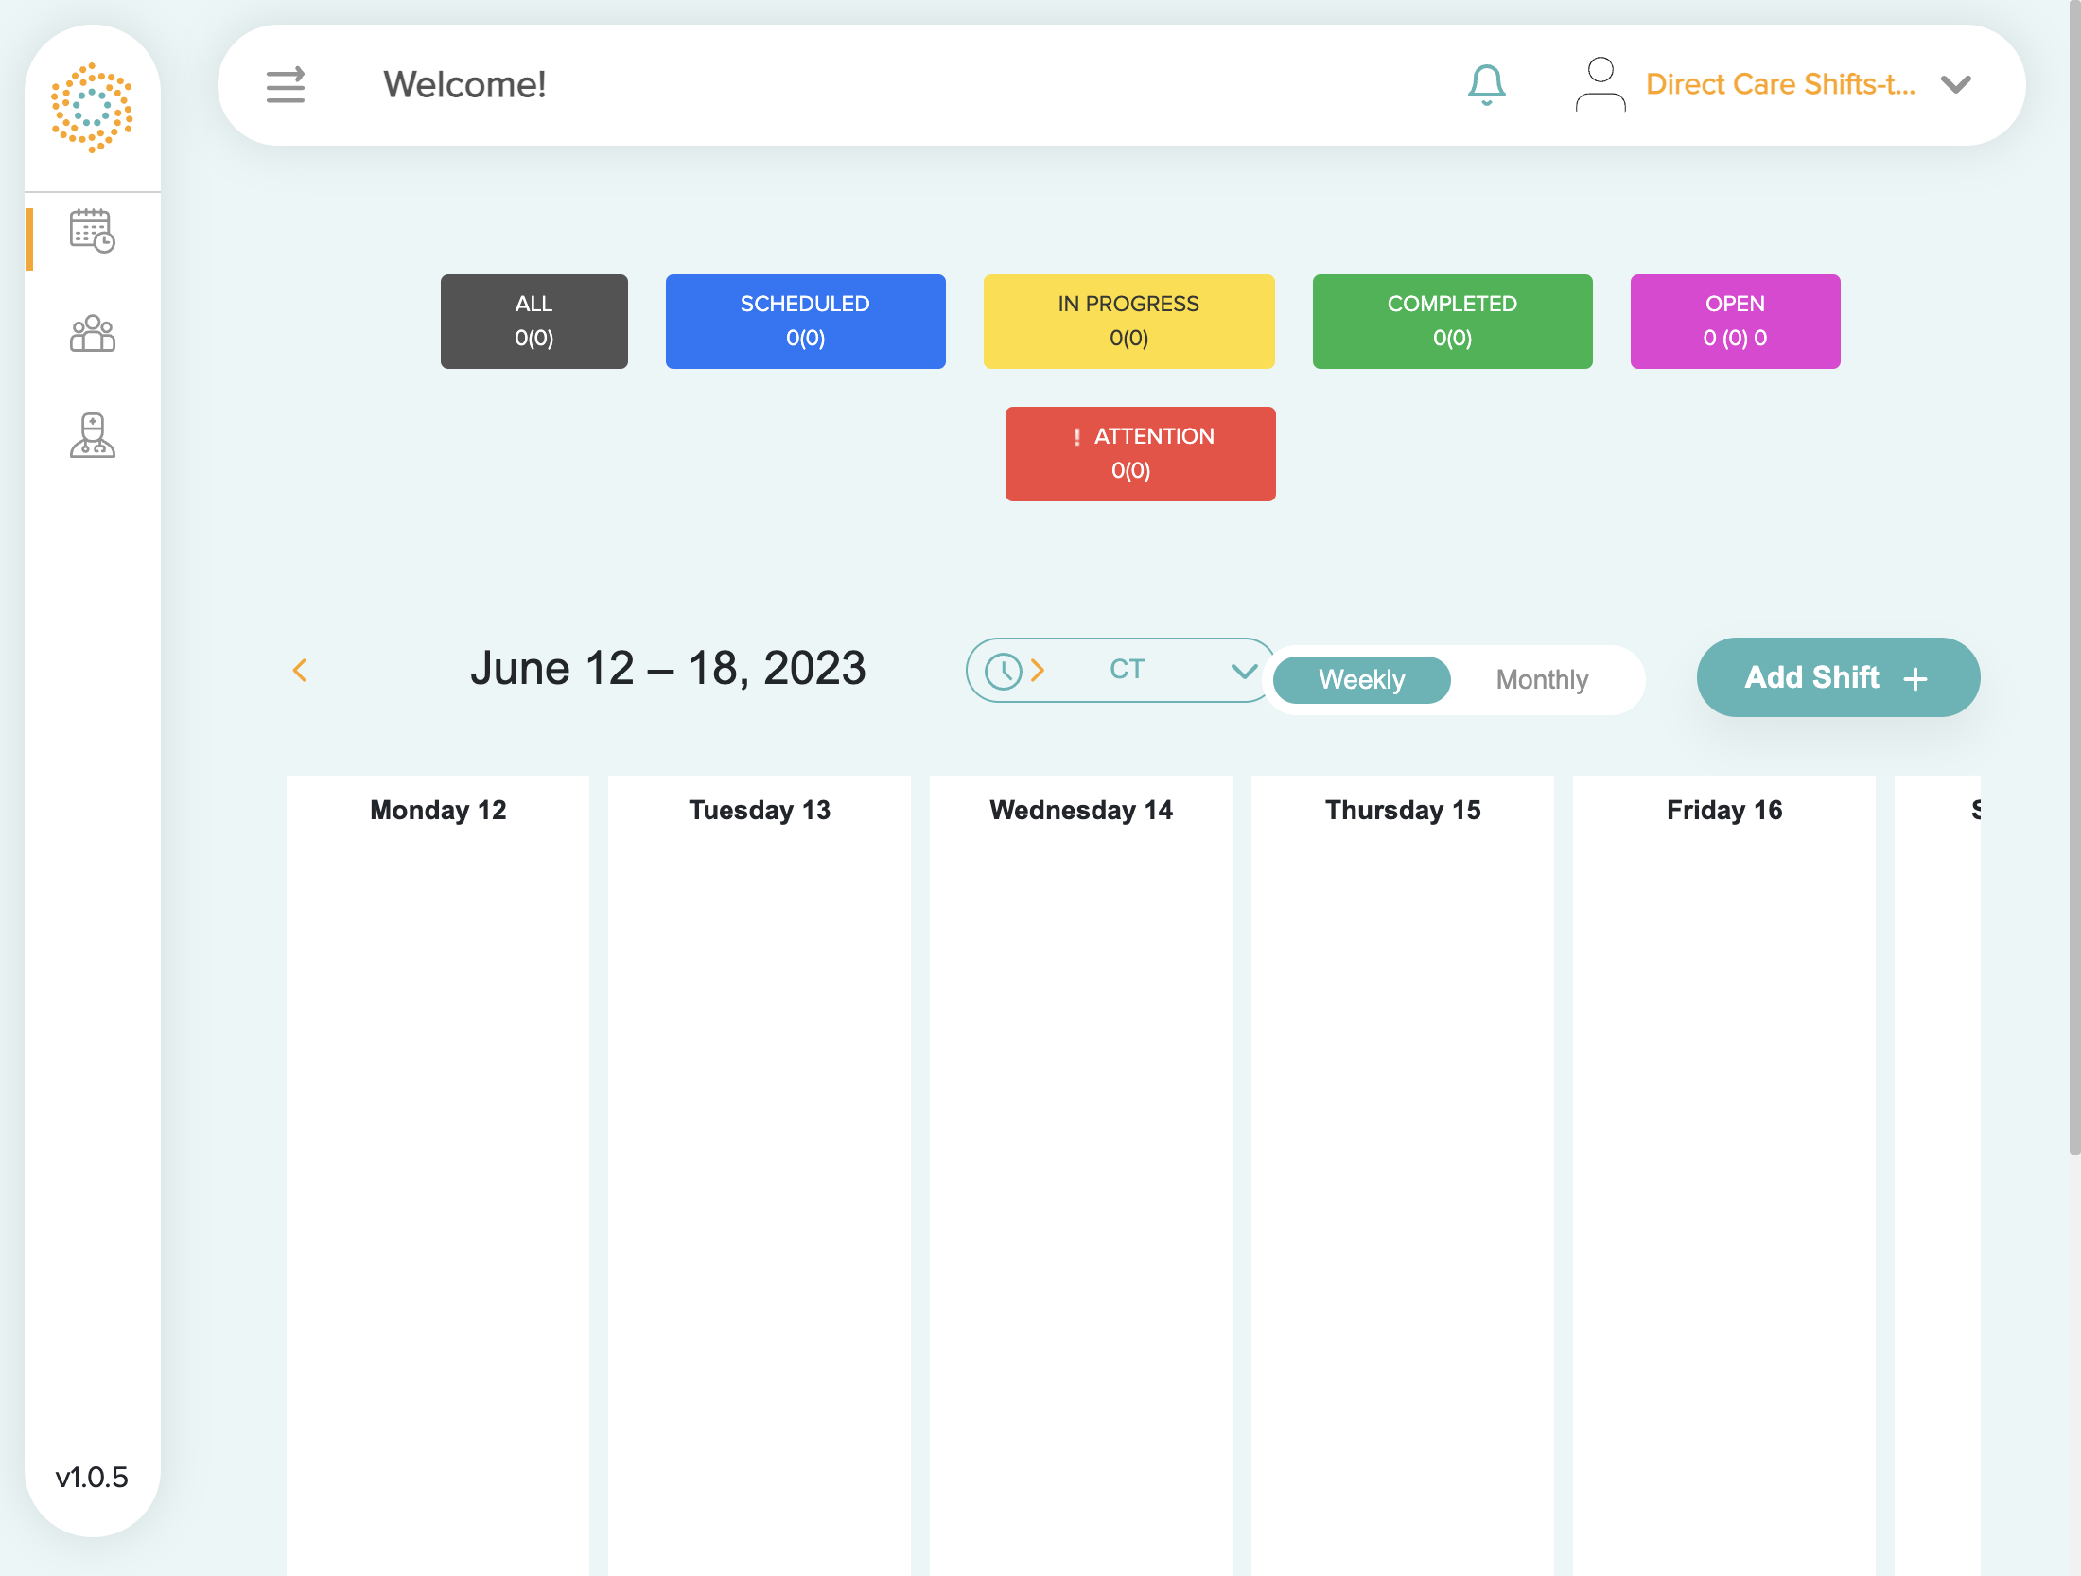Open the shift calendar sidebar icon
Viewport: 2081px width, 1576px height.
(x=92, y=231)
